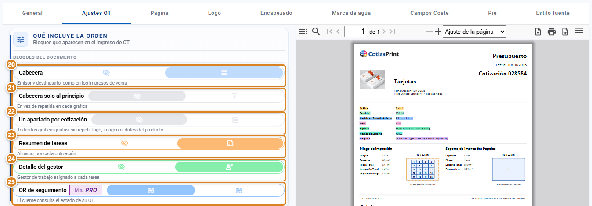
Task: Click the Pliego de impresión heading
Action: [x=375, y=149]
